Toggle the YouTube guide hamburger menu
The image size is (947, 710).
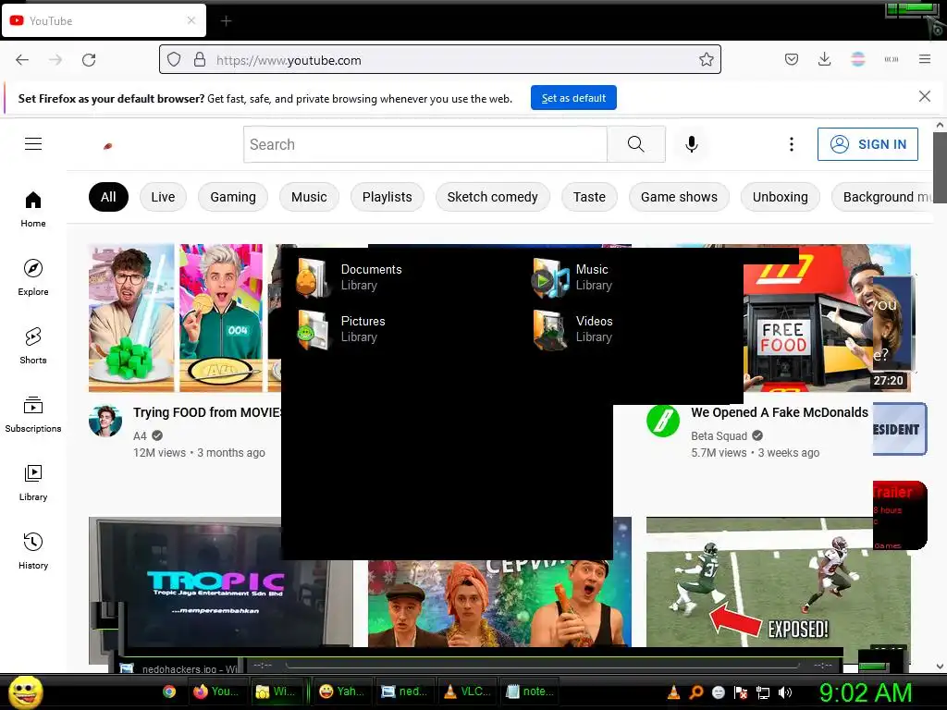coord(33,143)
